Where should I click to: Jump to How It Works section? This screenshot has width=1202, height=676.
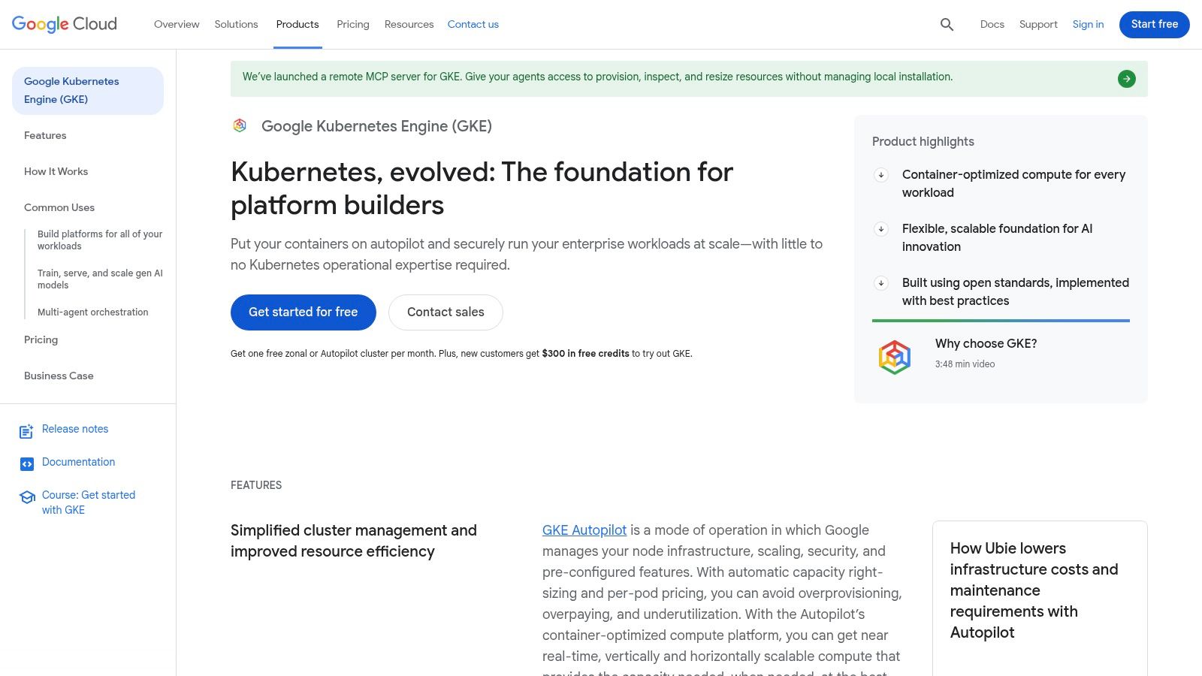coord(56,171)
